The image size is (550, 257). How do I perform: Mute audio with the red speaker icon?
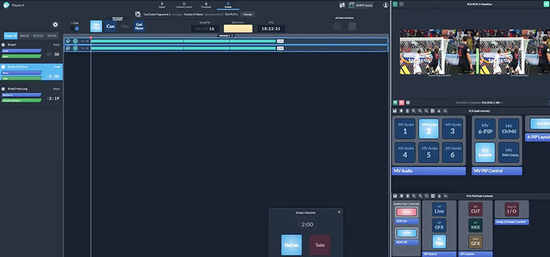coord(401,102)
